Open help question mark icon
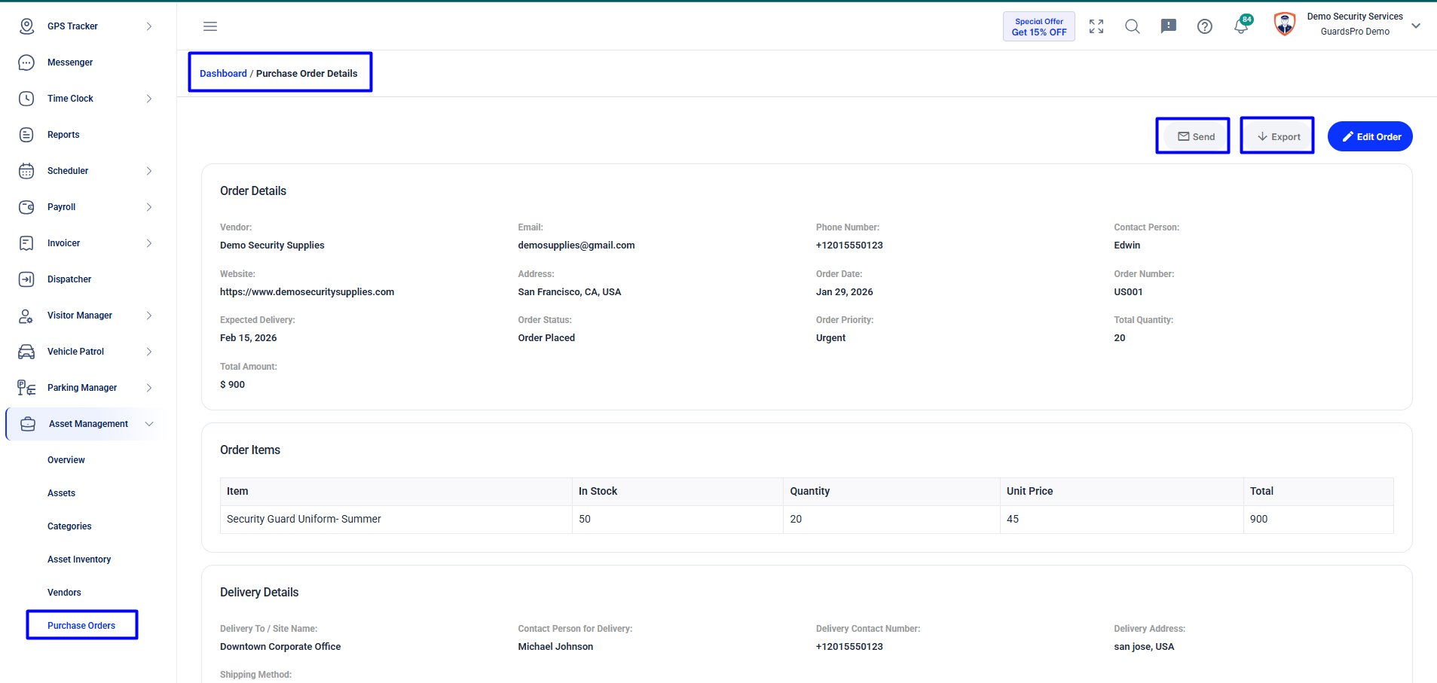1437x683 pixels. [x=1205, y=26]
